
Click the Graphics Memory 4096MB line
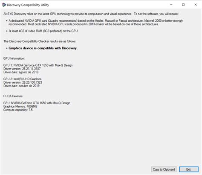tap(20, 106)
